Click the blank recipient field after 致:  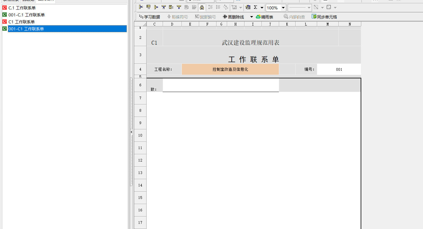point(221,85)
